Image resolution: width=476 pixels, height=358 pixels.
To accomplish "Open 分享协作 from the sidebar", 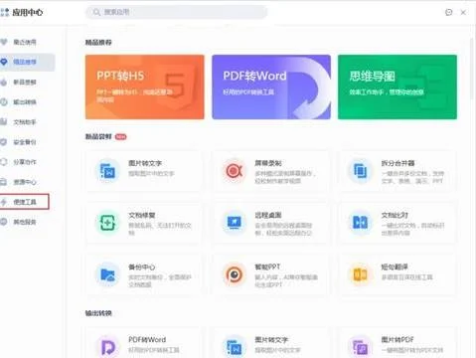I will (x=25, y=162).
